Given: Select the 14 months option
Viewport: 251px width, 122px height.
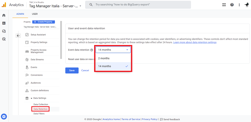Looking at the screenshot, I should (x=113, y=66).
